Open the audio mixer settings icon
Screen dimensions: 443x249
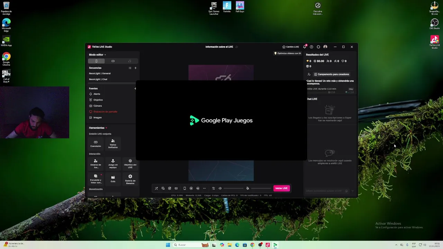click(x=213, y=188)
